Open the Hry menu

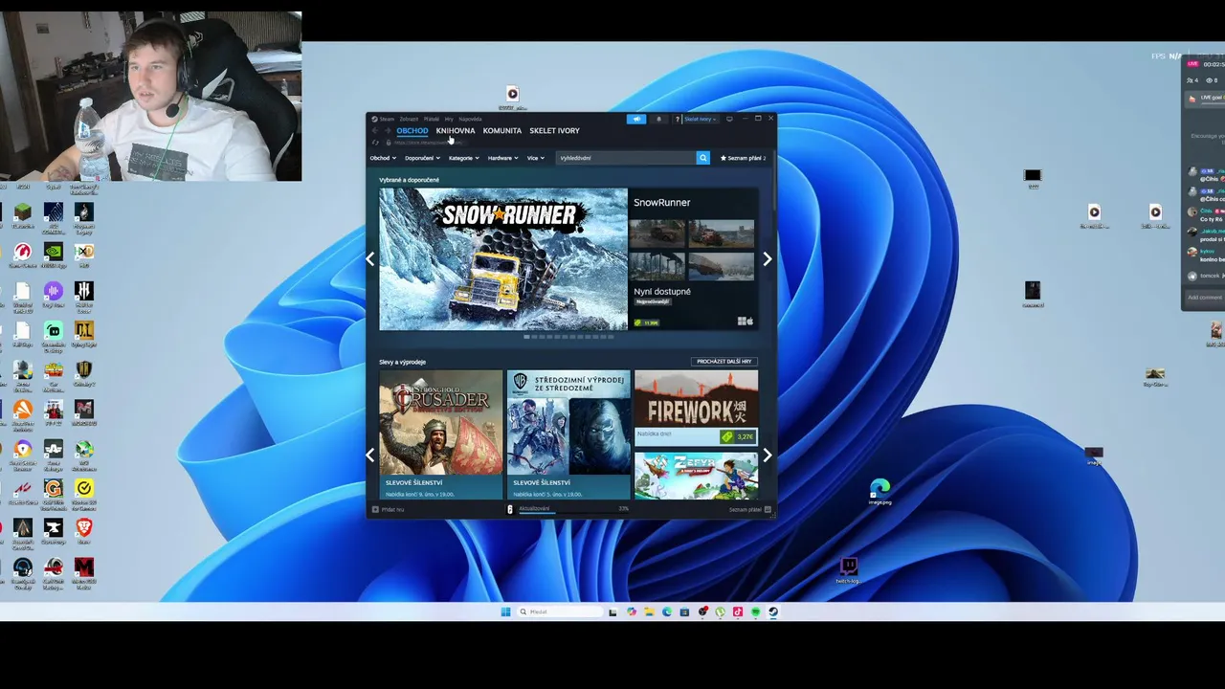tap(449, 119)
